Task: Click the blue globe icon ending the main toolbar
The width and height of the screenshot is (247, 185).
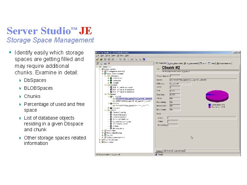Action: (144, 59)
